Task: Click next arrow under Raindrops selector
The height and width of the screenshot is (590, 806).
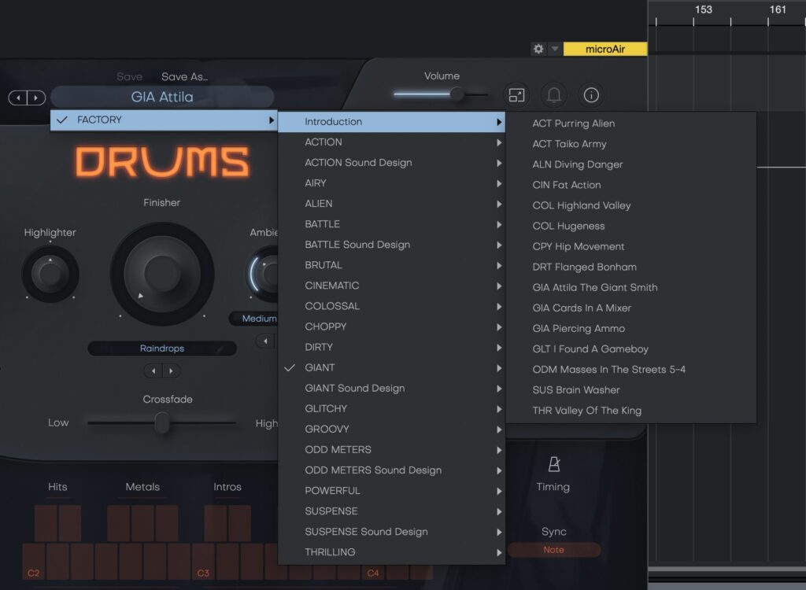Action: point(171,371)
